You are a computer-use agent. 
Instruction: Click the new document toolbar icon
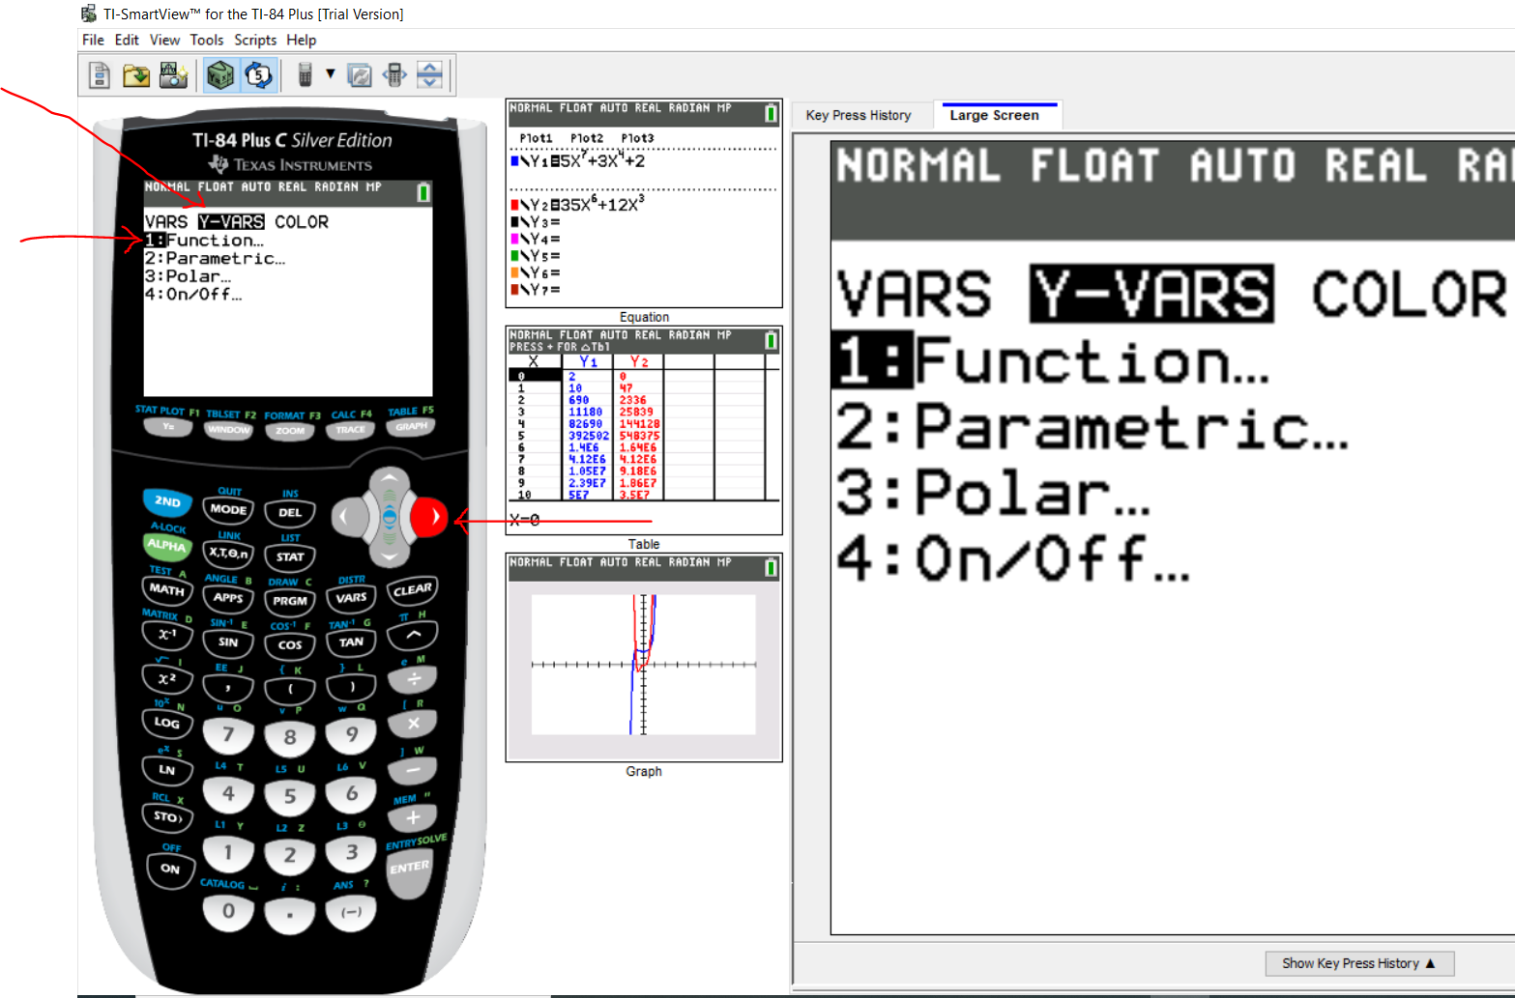point(100,75)
